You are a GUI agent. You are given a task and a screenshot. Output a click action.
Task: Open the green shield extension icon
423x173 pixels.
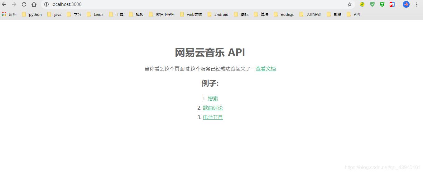(372, 4)
